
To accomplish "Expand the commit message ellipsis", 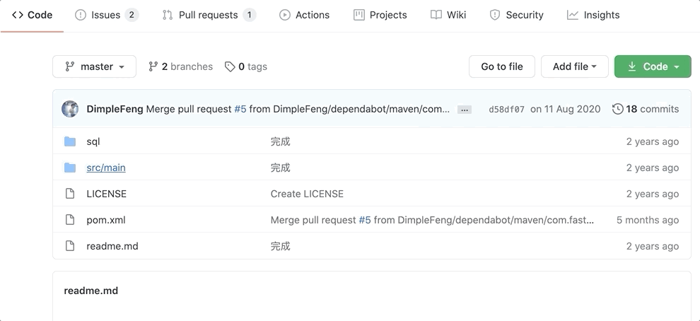I will click(x=465, y=110).
